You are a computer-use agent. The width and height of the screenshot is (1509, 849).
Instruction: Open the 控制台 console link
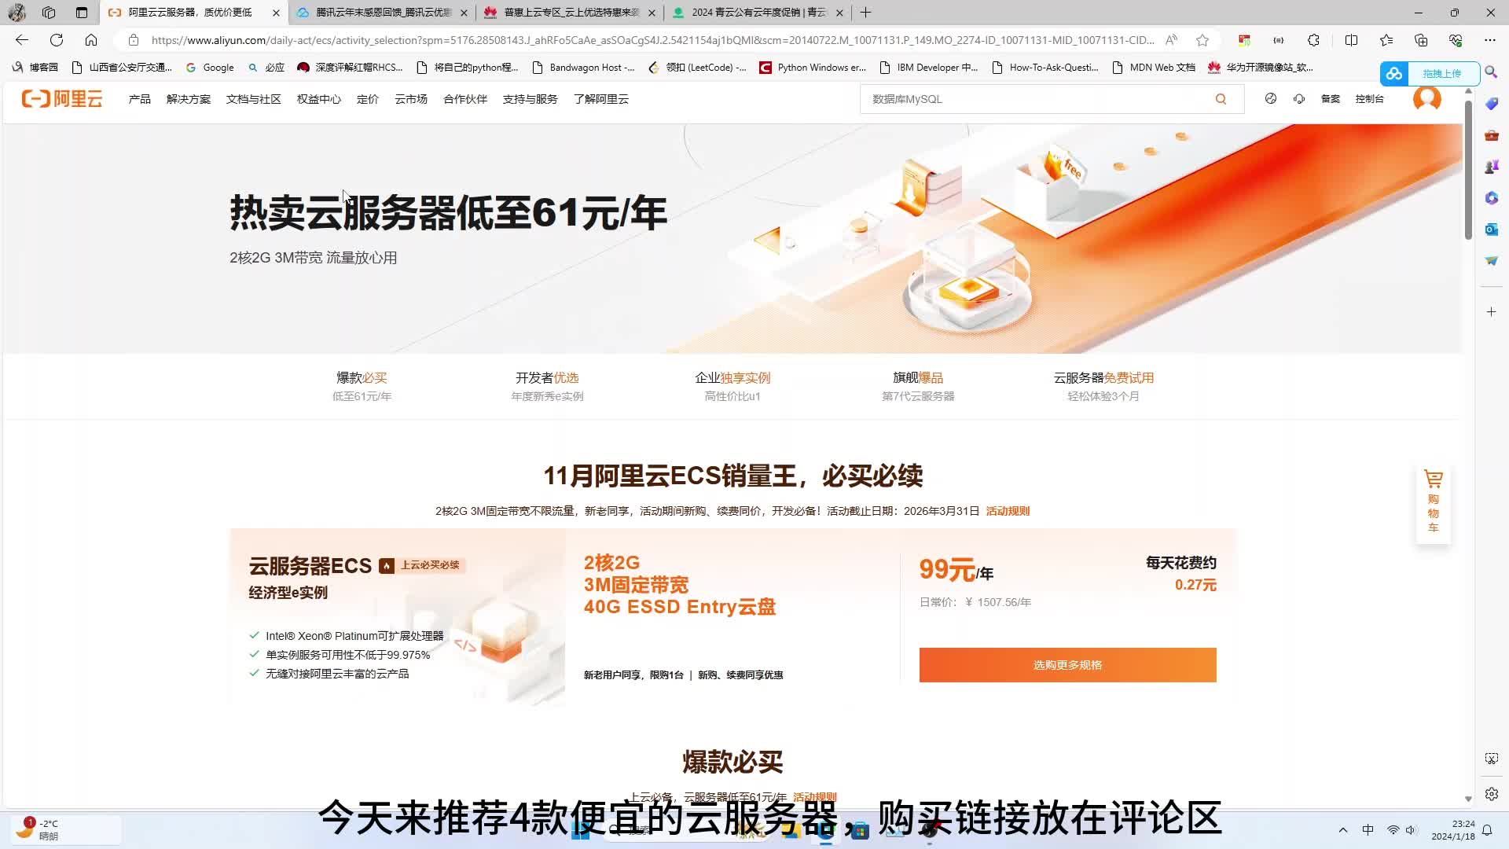[x=1370, y=99]
